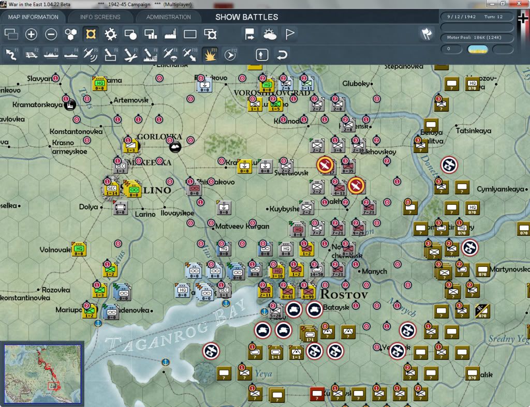Click the F12 circular arrow icon
This screenshot has width=530, height=407.
click(x=230, y=55)
